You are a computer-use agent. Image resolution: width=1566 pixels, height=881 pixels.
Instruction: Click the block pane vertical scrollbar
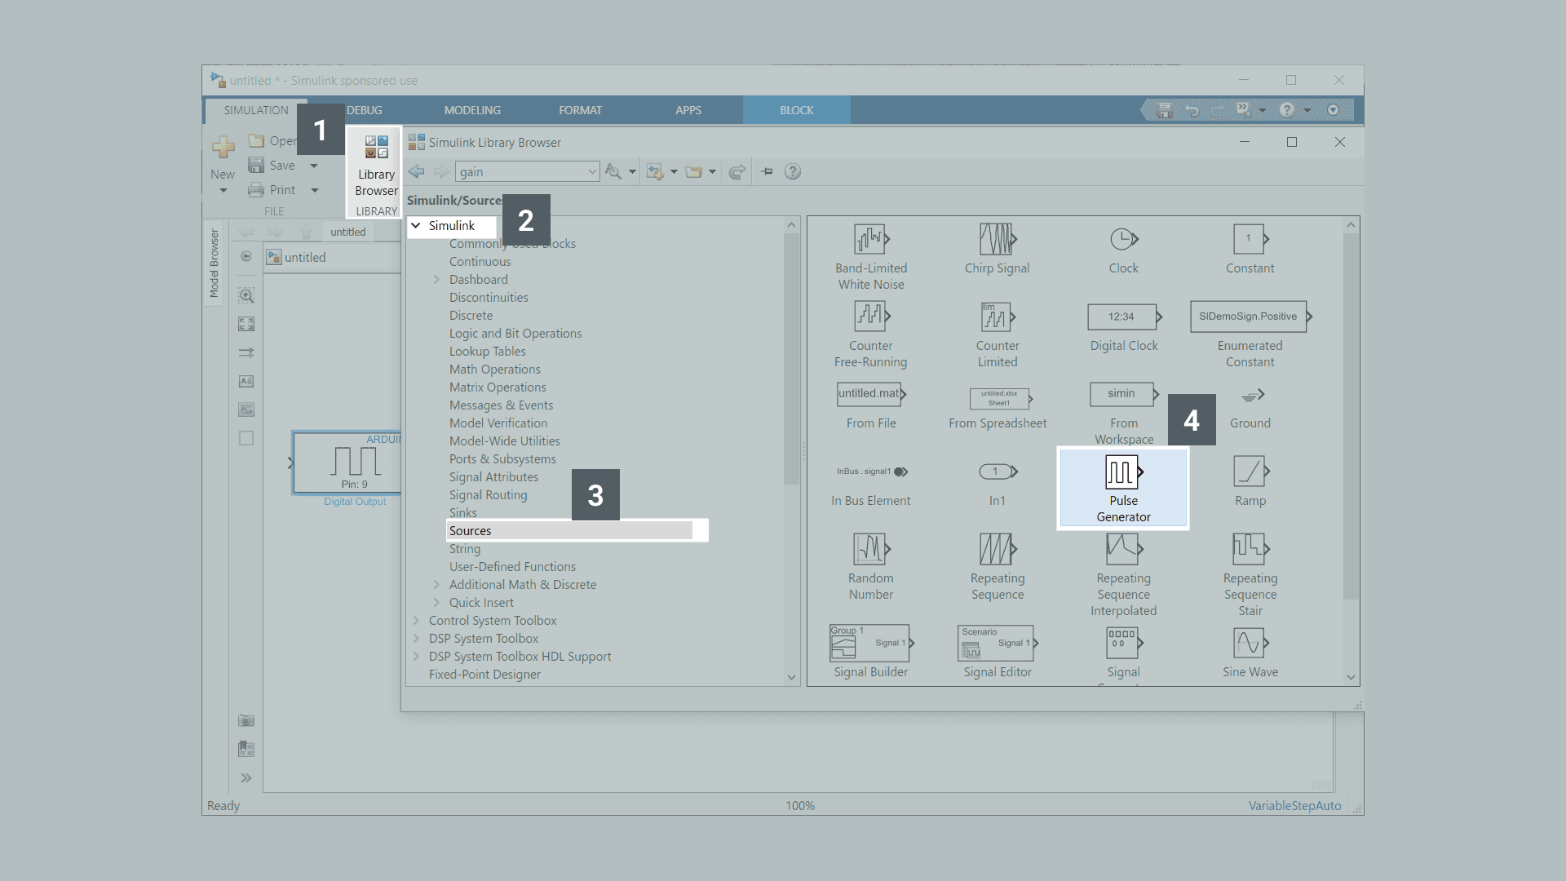pos(1351,416)
